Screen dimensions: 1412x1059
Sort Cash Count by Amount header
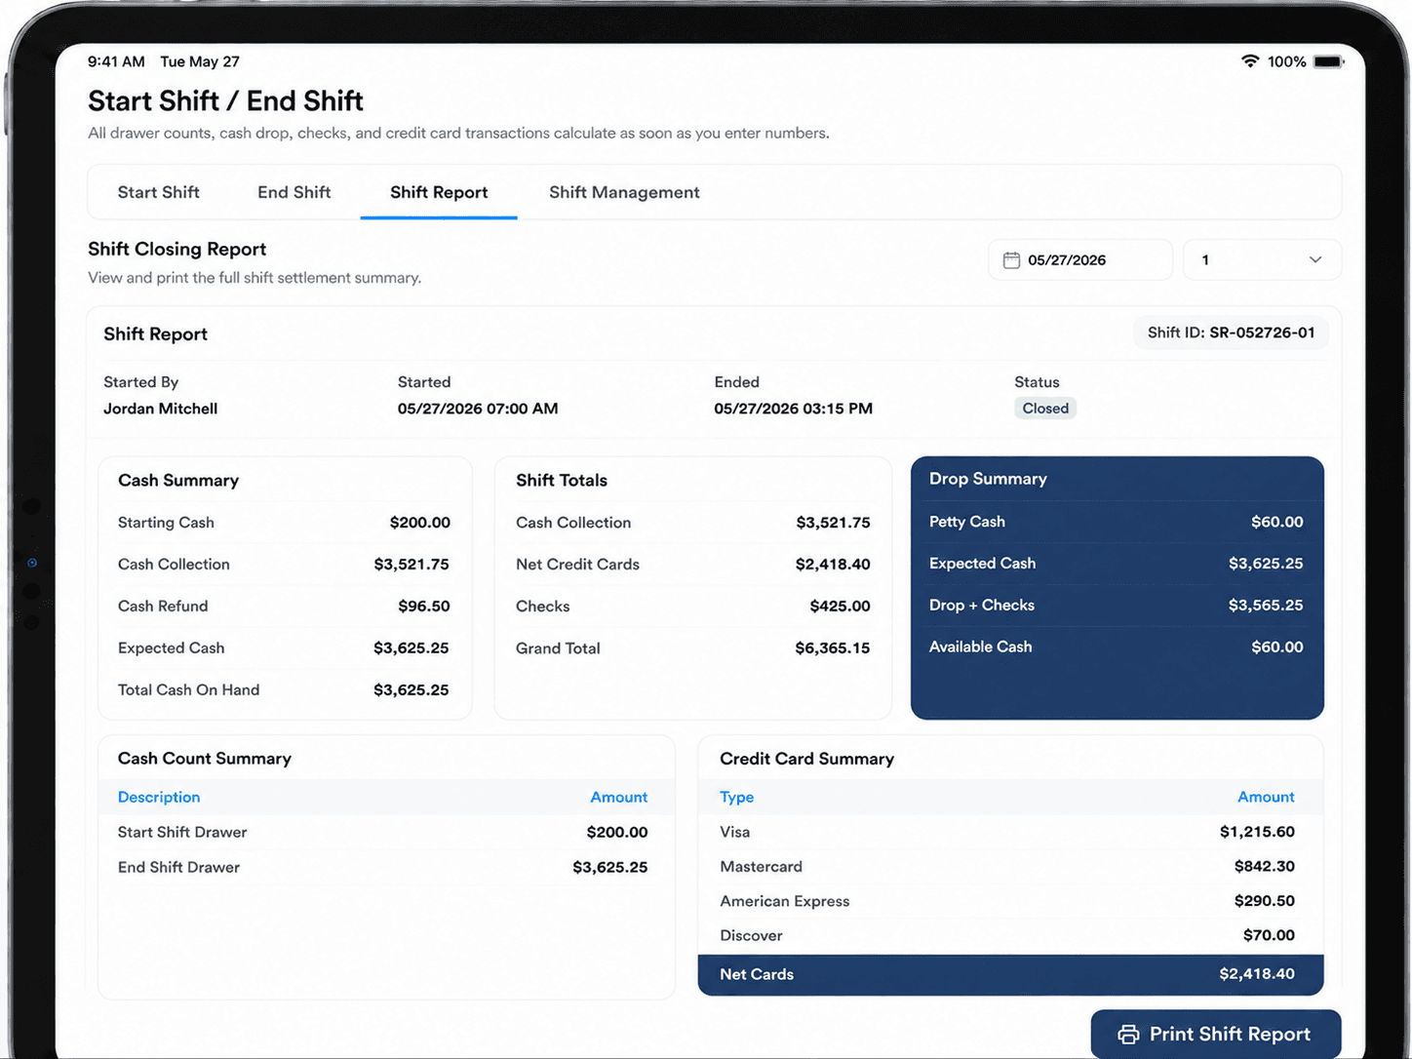pyautogui.click(x=618, y=797)
